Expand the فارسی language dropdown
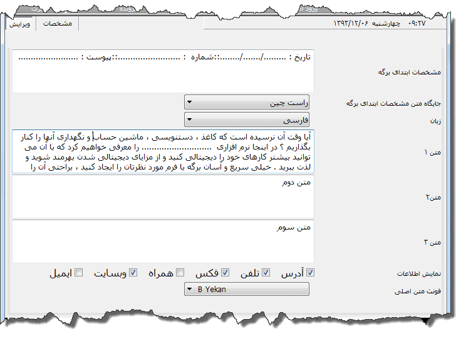Viewport: 461px width, 339px height. tap(247, 119)
